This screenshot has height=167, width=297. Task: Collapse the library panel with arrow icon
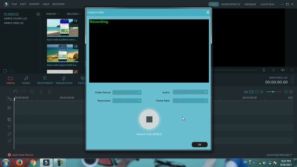tap(38, 14)
